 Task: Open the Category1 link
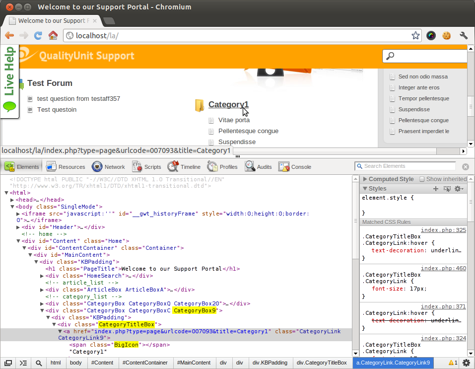[x=228, y=104]
